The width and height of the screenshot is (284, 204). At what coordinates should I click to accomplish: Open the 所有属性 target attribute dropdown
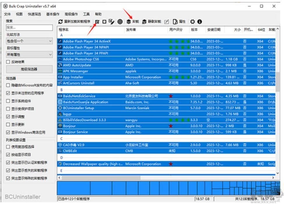29,54
